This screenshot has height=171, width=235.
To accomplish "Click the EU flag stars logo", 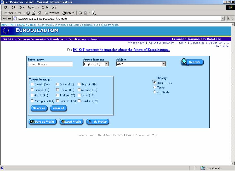I will [6, 30].
